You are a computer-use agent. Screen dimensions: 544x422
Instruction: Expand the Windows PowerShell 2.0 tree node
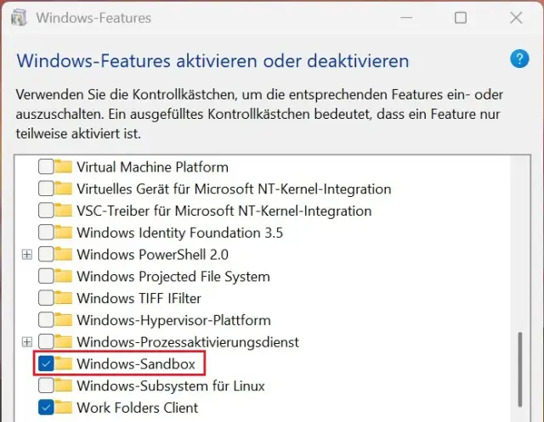pyautogui.click(x=27, y=255)
